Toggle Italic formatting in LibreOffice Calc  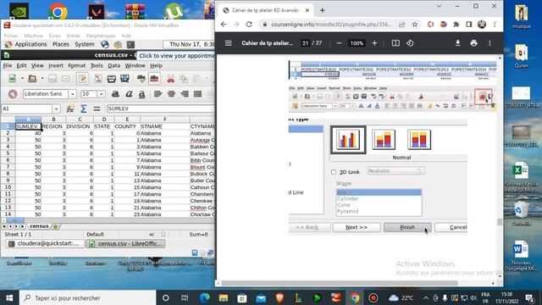coord(129,94)
